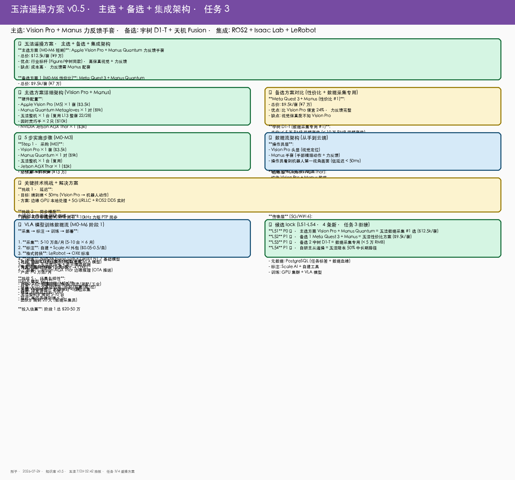
Task: Click the subtitle text '集成: ROS2 + Isaac Lab + LeRobot'
Action: coord(266,30)
